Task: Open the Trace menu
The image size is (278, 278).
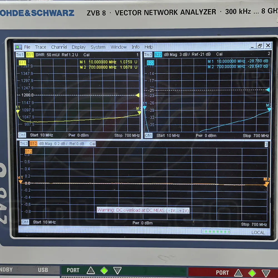Action: [x=41, y=47]
